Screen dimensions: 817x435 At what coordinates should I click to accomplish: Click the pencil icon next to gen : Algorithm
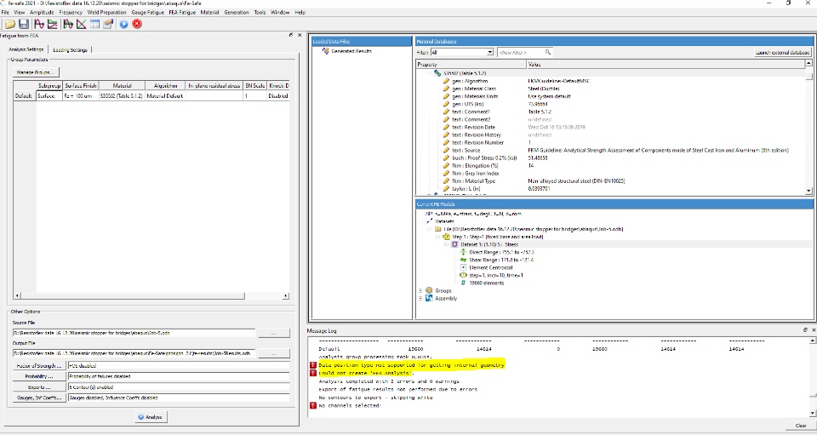coord(446,81)
